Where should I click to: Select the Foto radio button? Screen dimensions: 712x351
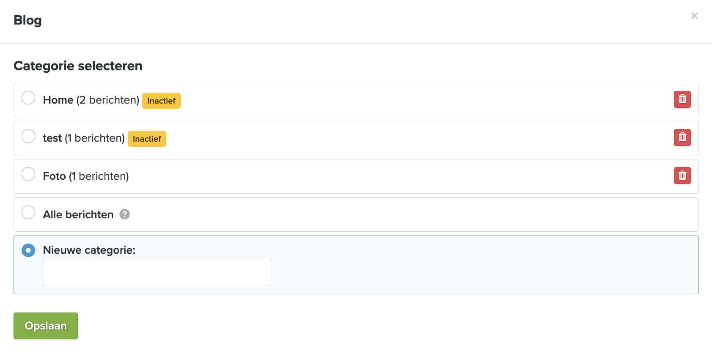pos(28,174)
